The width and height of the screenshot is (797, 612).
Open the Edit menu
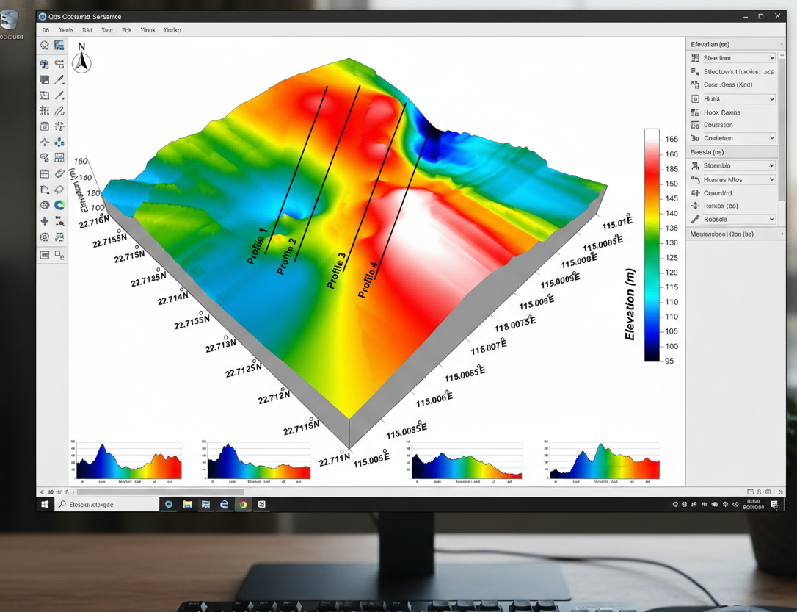[87, 30]
